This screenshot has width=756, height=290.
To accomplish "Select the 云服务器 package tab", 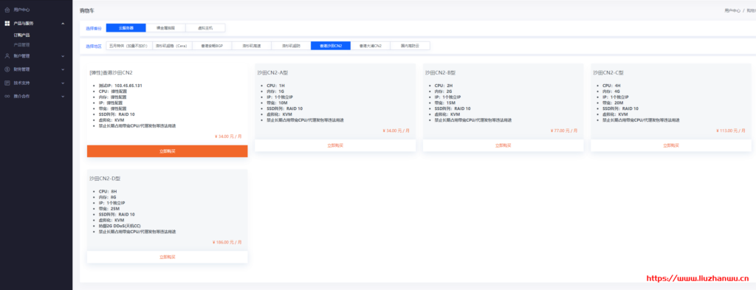I will 126,28.
